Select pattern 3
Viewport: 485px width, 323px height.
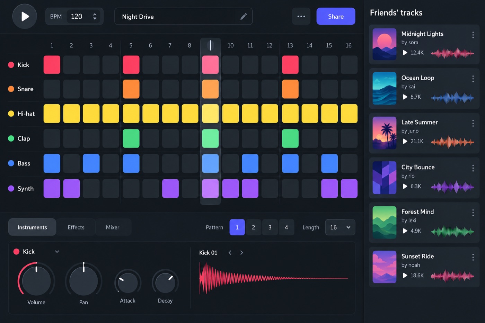click(x=270, y=227)
